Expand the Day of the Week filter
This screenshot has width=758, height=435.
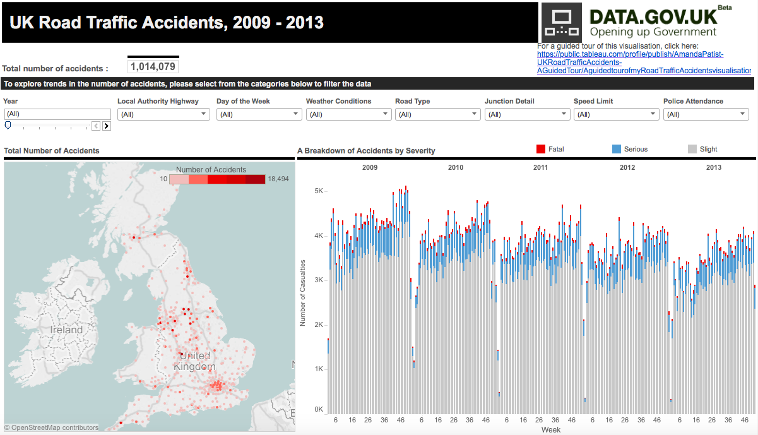[x=259, y=114]
